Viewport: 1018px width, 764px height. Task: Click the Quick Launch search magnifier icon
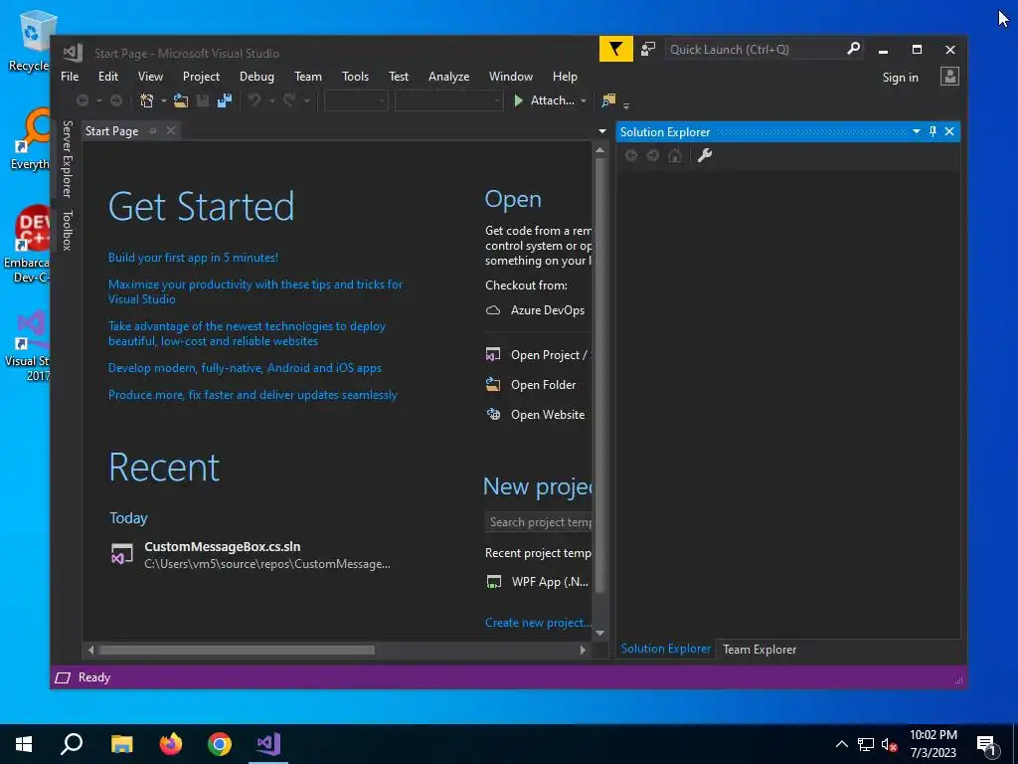tap(854, 49)
